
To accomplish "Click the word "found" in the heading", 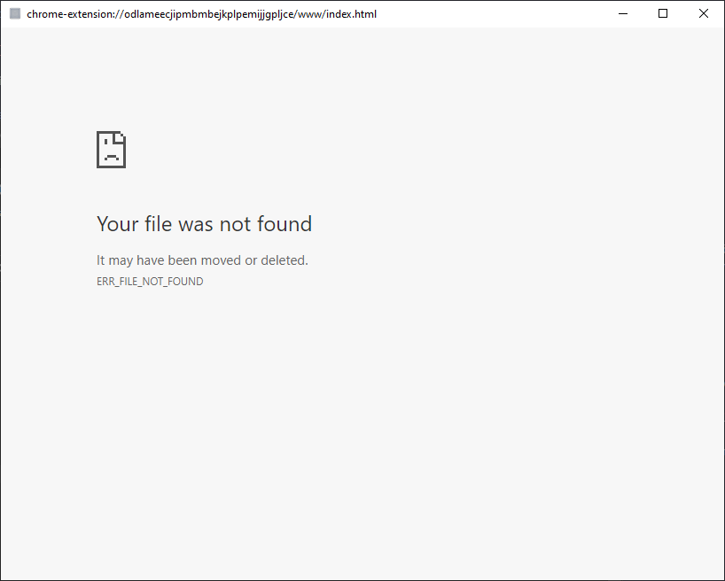I will coord(285,224).
